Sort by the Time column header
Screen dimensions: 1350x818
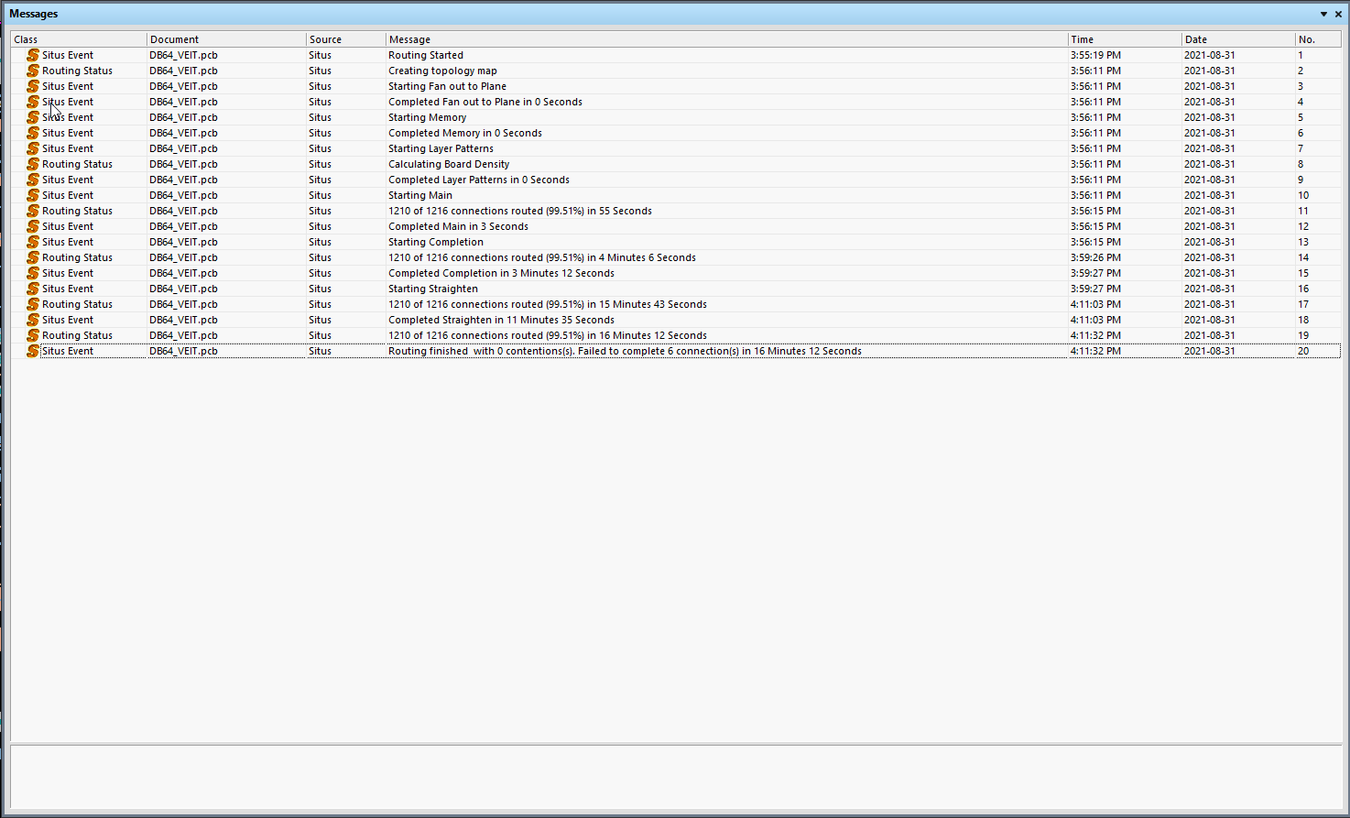coord(1125,39)
